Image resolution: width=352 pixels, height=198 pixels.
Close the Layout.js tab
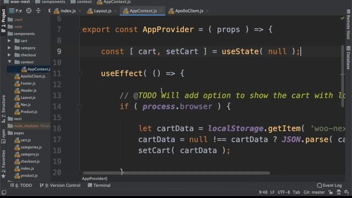[x=115, y=11]
